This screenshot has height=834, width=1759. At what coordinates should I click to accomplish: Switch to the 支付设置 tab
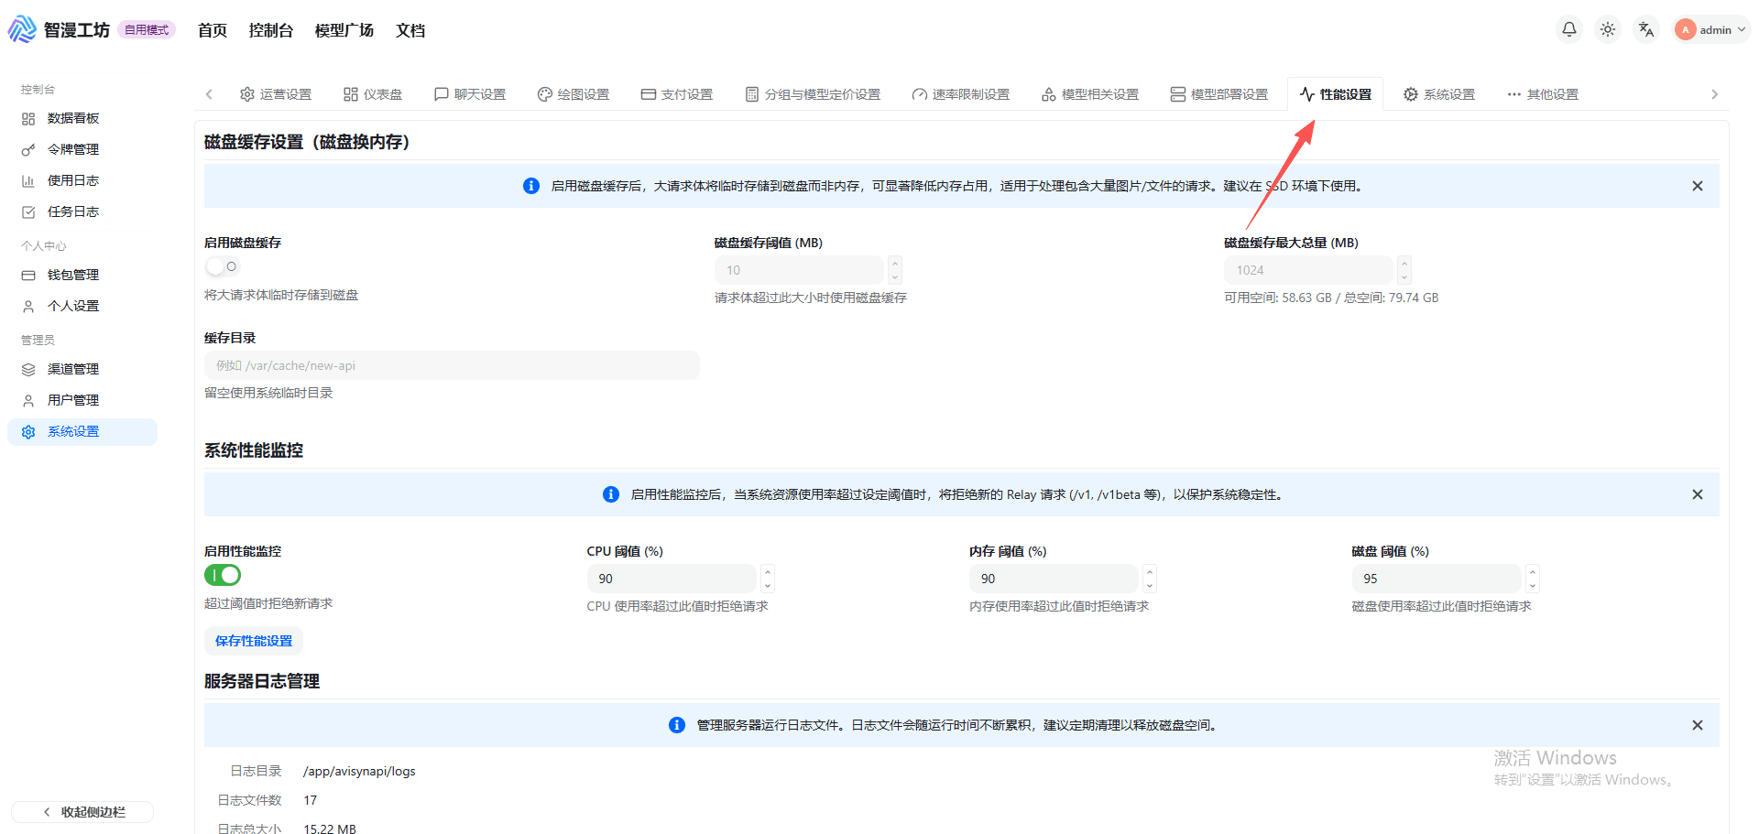(x=677, y=94)
